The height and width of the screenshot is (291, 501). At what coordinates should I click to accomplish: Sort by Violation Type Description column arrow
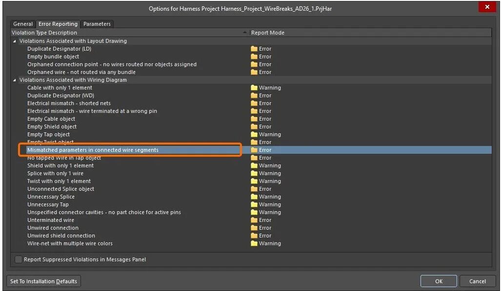pos(244,33)
